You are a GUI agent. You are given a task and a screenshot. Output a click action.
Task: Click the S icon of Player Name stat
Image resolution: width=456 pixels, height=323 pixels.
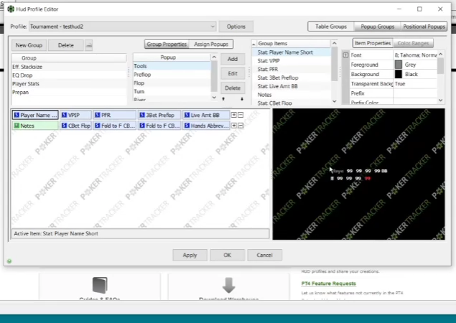[x=17, y=115]
